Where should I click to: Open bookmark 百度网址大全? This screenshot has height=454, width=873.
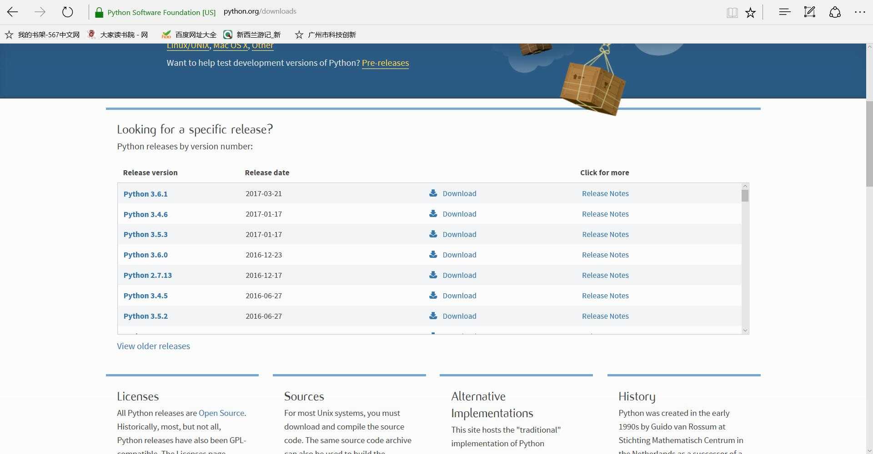(x=189, y=35)
